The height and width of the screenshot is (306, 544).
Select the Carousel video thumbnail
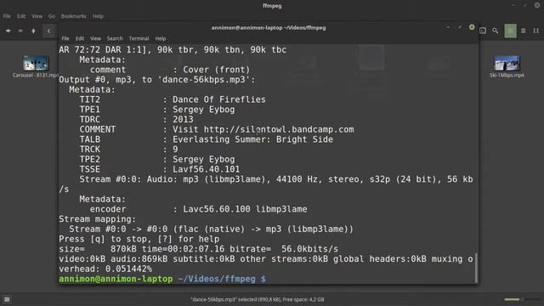[x=36, y=63]
